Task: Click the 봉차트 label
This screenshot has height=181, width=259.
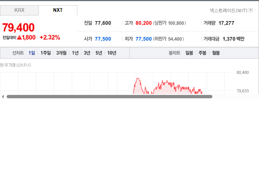Action: (174, 53)
